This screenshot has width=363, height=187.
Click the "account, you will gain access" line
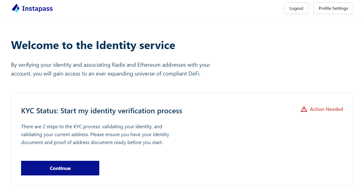coord(46,74)
